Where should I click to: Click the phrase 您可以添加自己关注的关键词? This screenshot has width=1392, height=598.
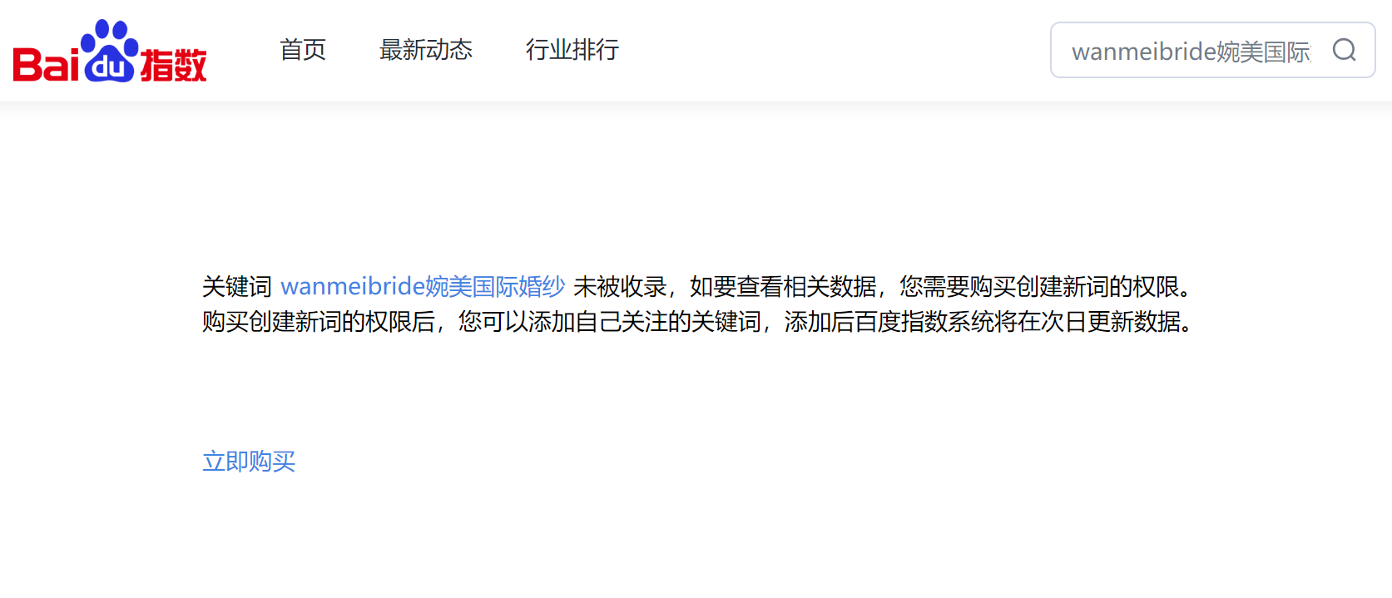[610, 321]
